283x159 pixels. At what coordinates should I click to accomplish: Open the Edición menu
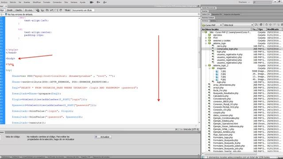[x=13, y=2]
